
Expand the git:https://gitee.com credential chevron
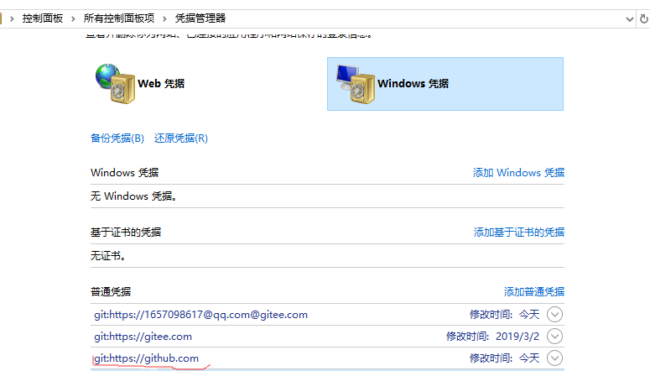click(554, 336)
